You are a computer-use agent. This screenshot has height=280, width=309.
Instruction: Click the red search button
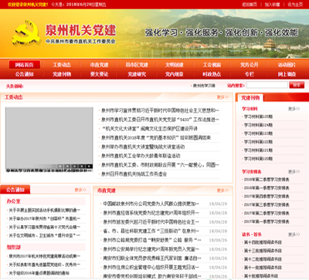(x=297, y=85)
